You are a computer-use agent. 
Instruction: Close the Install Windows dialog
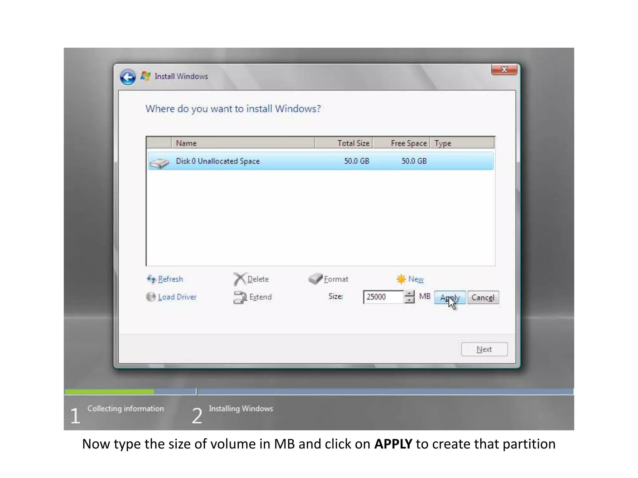[x=504, y=69]
